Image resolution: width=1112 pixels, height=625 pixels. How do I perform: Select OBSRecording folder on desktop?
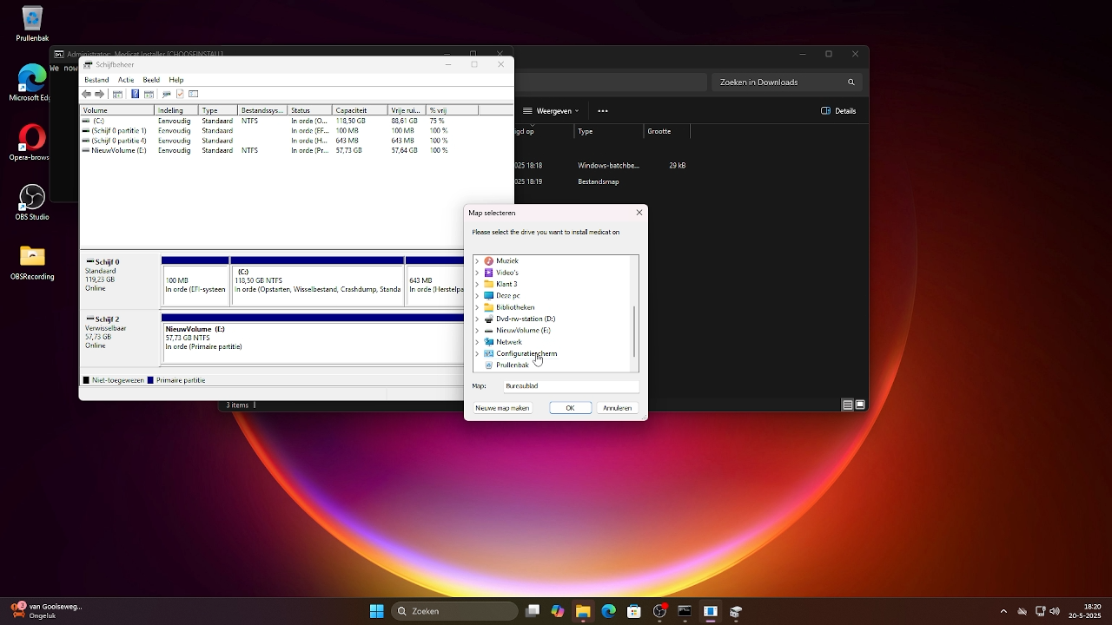(32, 262)
